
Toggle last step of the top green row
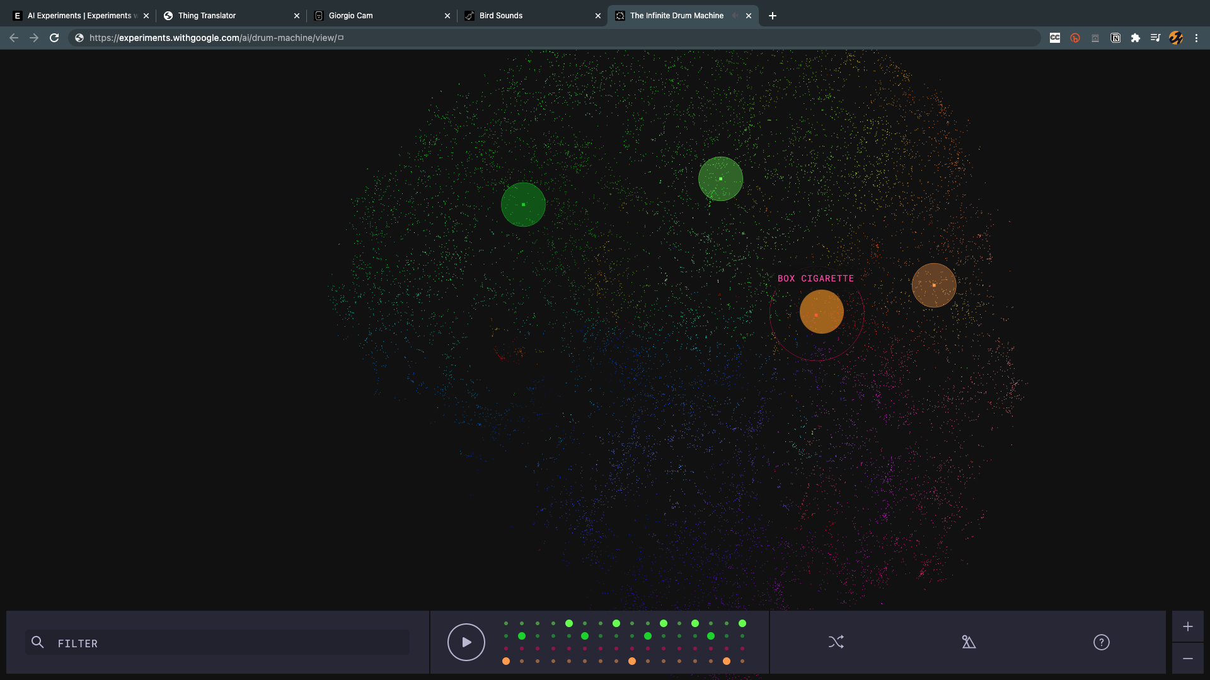coord(742,623)
